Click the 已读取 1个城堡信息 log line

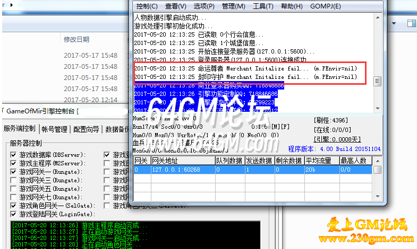(x=199, y=43)
